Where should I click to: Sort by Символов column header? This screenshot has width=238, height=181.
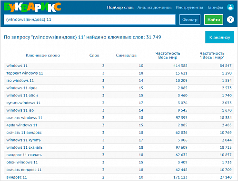point(126,55)
